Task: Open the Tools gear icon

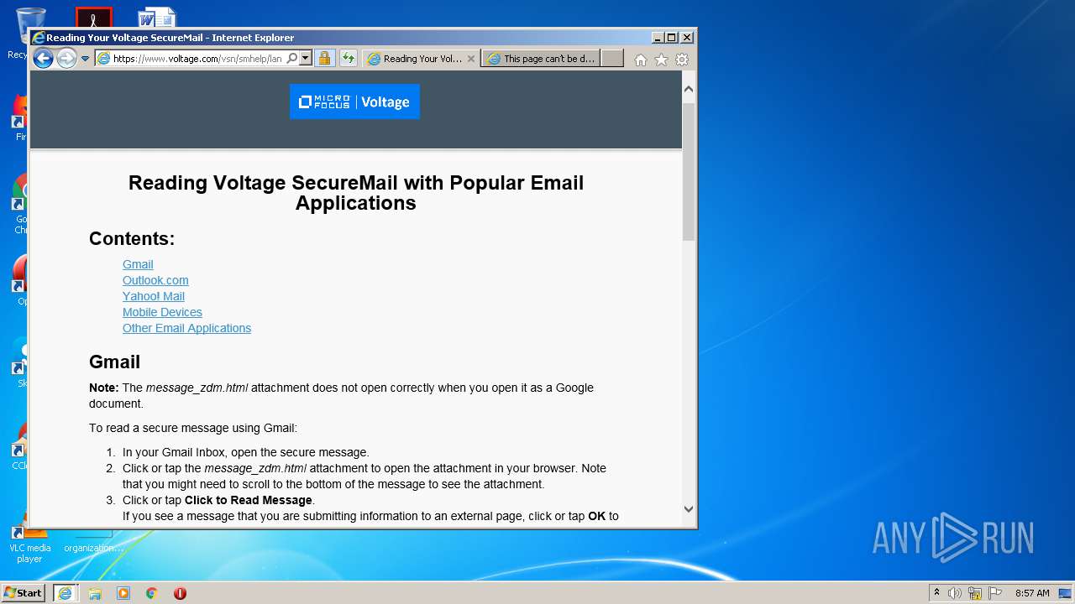Action: (x=682, y=60)
